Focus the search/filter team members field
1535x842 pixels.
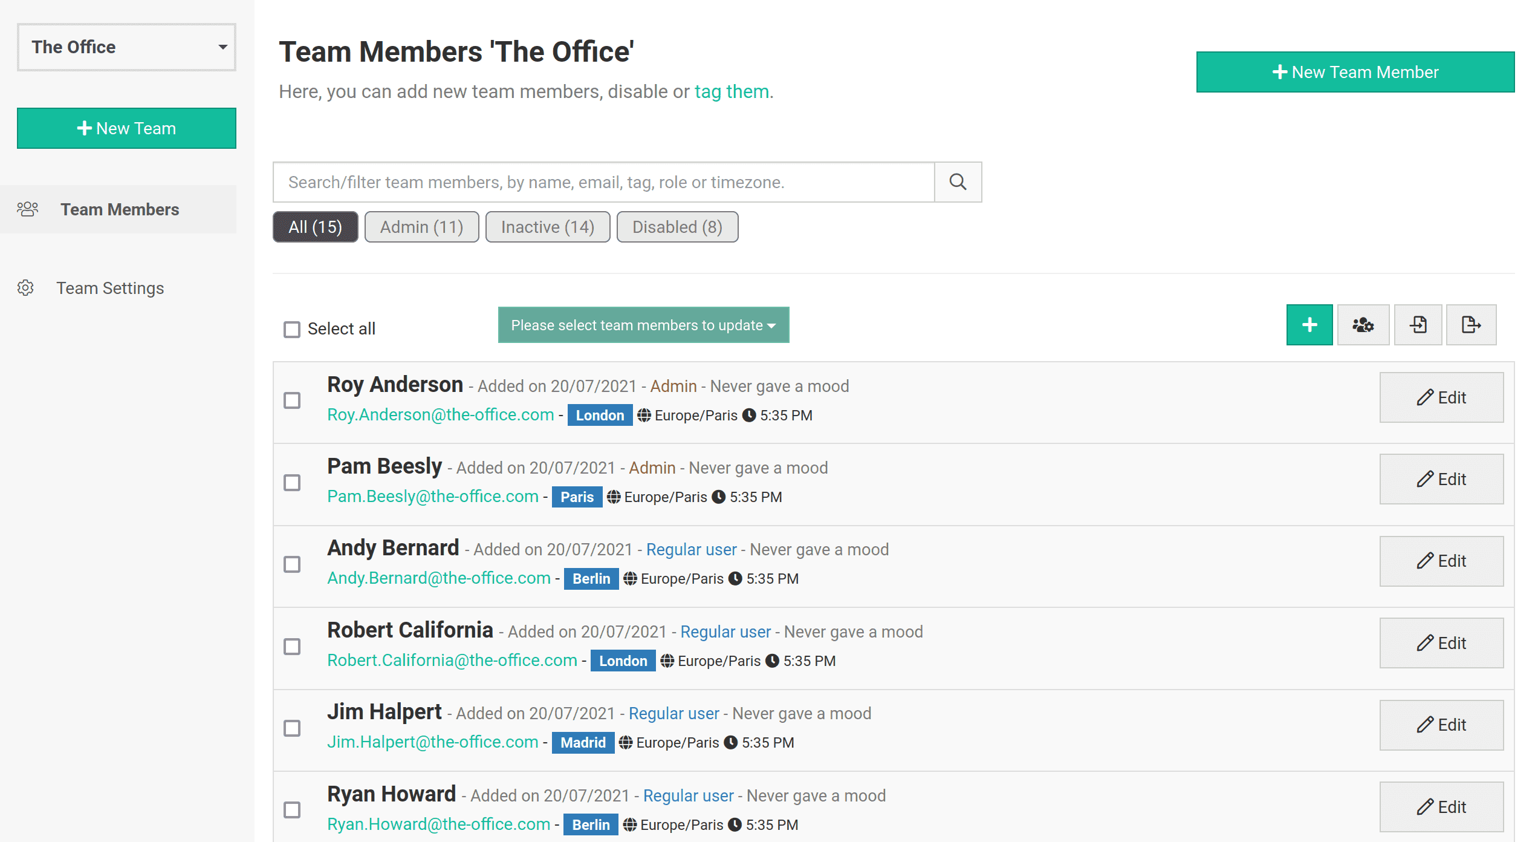point(603,181)
